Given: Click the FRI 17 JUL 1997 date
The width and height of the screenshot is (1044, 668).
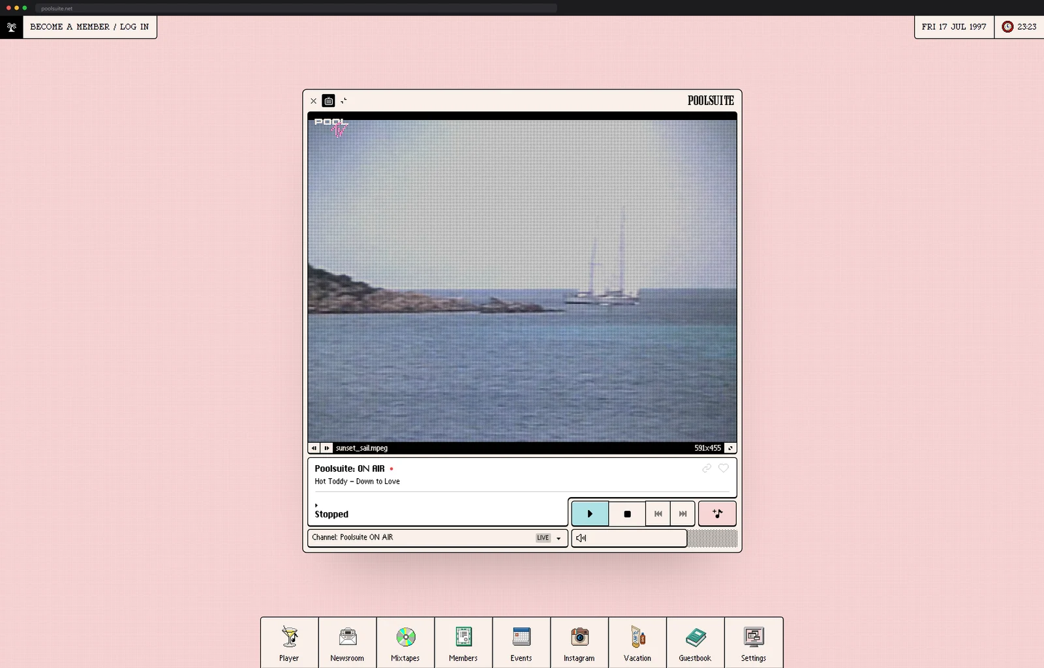Looking at the screenshot, I should click(x=954, y=27).
